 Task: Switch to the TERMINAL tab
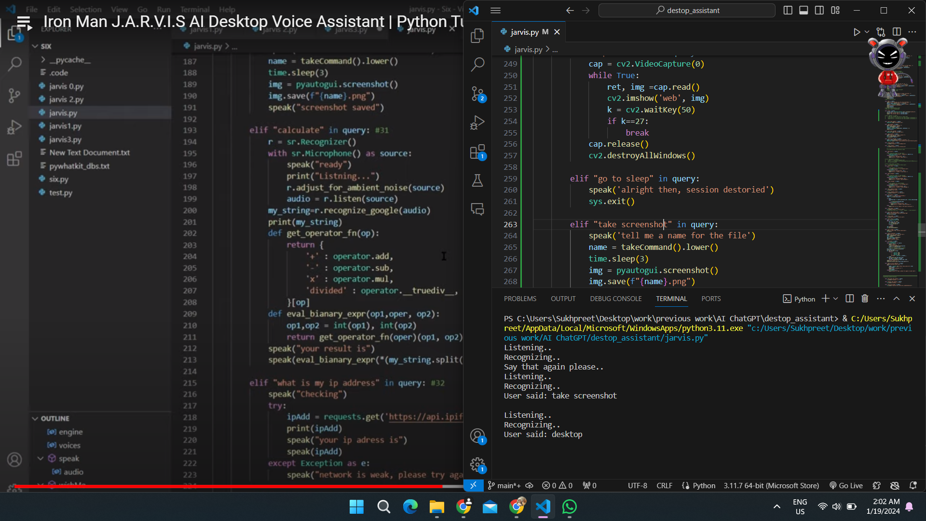(x=671, y=299)
